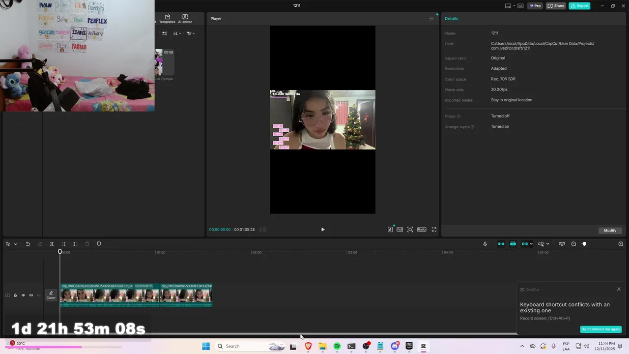
Task: Open the Player panel hamburger menu
Action: pyautogui.click(x=431, y=19)
